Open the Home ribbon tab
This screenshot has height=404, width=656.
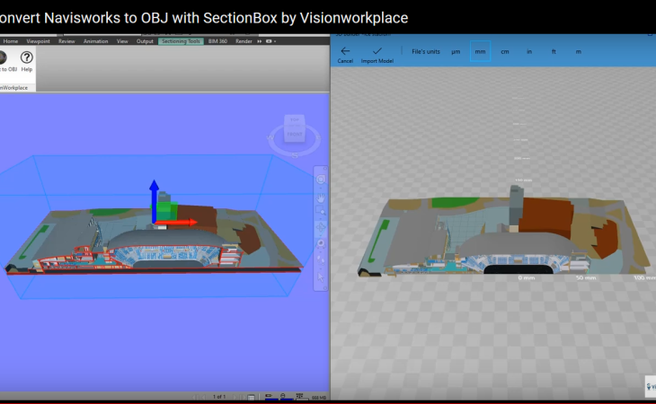[11, 41]
